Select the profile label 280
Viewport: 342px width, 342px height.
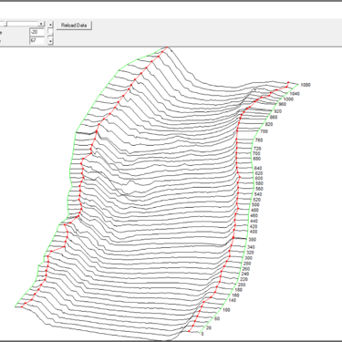[x=247, y=264]
